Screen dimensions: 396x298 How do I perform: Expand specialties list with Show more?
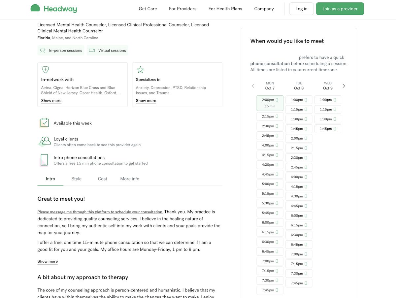click(x=146, y=101)
